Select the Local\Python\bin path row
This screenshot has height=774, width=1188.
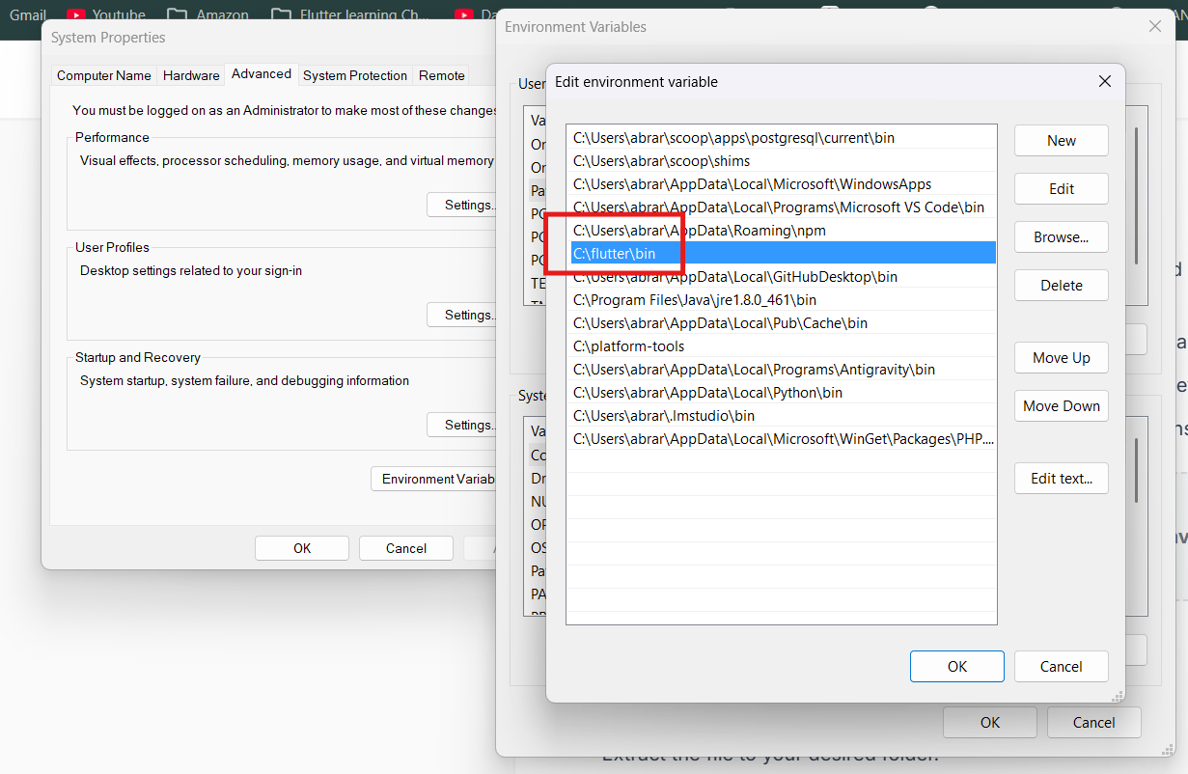(782, 393)
